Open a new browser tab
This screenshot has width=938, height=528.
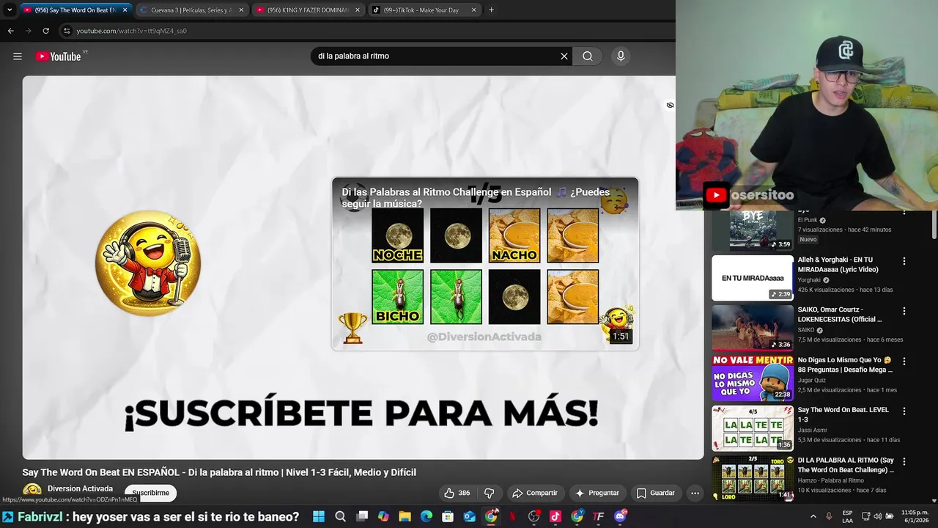(491, 10)
